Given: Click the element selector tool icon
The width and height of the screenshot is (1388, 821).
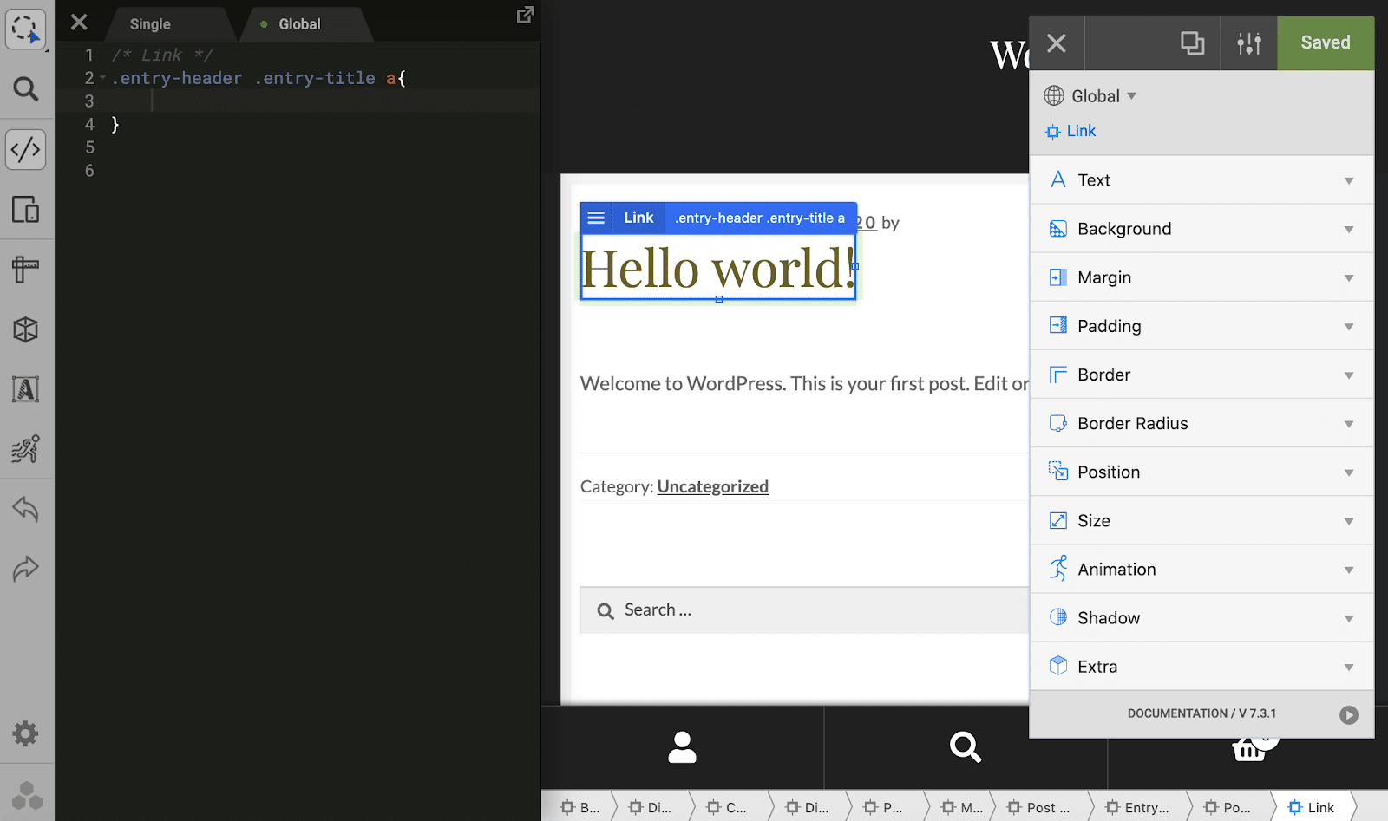Looking at the screenshot, I should (x=26, y=29).
